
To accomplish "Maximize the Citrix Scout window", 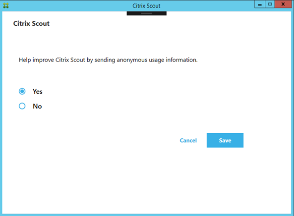I will (x=270, y=4).
